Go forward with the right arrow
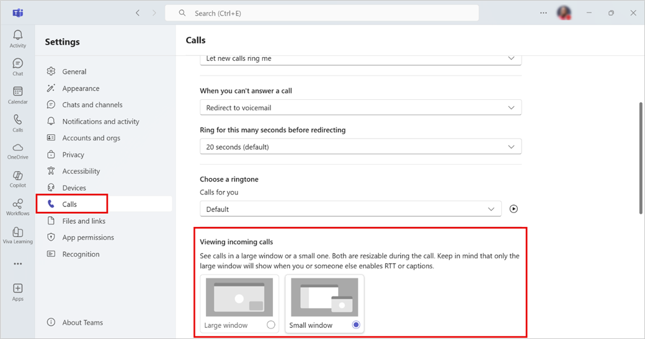The height and width of the screenshot is (339, 645). coord(154,13)
